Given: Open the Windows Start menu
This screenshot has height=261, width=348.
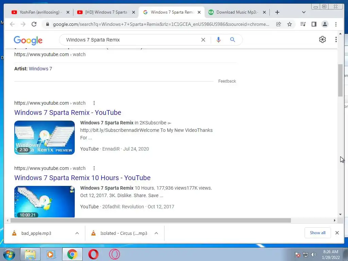Looking at the screenshot, I should [x=9, y=254].
